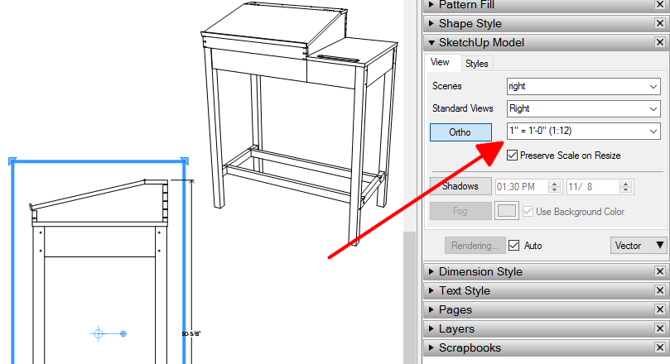Click the top-right selection handle of viewport
The height and width of the screenshot is (364, 670).
(x=185, y=160)
